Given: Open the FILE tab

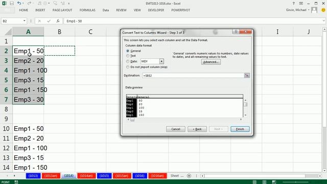Looking at the screenshot, I should coord(7,10).
